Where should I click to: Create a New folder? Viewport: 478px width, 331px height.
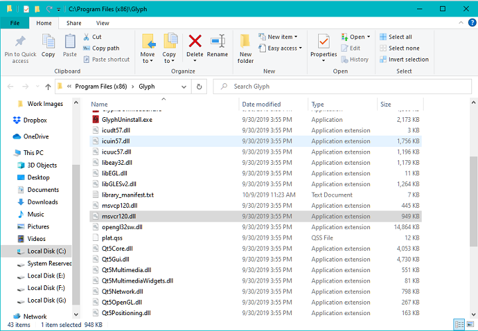(245, 49)
